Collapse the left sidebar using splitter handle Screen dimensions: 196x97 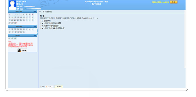37,32
